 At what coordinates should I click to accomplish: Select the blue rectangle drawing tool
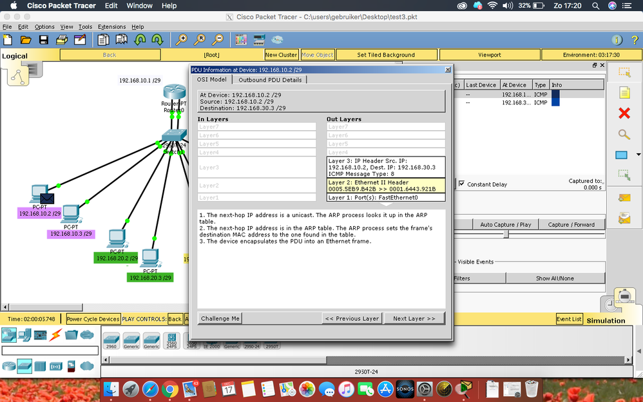[621, 155]
